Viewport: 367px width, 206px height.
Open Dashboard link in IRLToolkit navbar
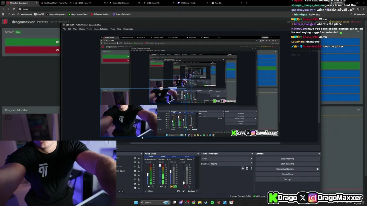coord(42,22)
